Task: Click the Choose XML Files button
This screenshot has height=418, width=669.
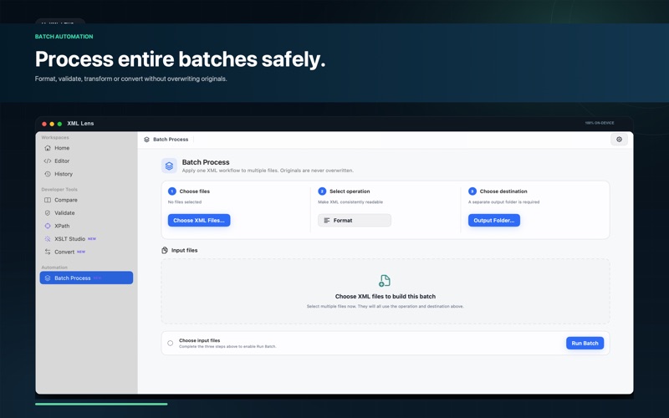Action: [199, 221]
